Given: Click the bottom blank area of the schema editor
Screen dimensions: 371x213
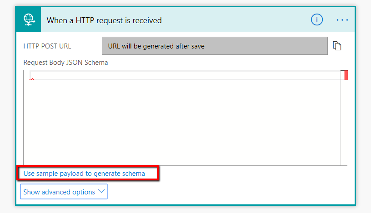Looking at the screenshot, I should 182,154.
